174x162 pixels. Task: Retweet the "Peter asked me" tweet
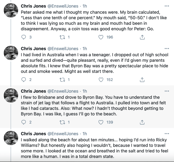point(62,37)
